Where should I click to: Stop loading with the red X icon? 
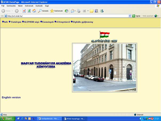point(24,11)
